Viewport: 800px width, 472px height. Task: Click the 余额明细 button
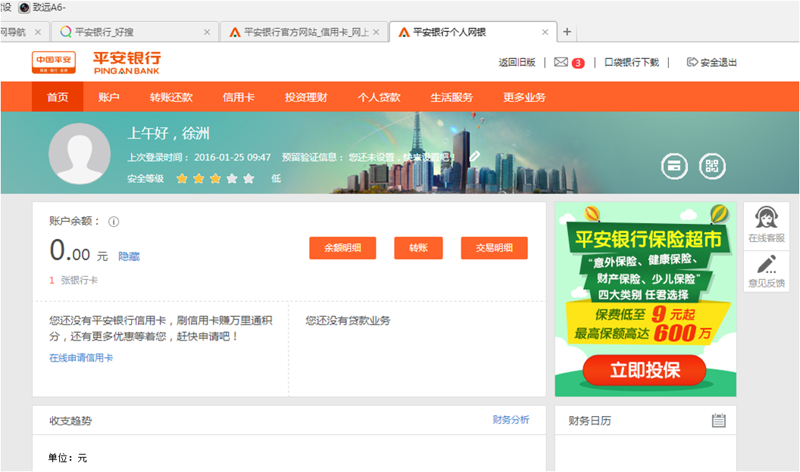coord(342,248)
